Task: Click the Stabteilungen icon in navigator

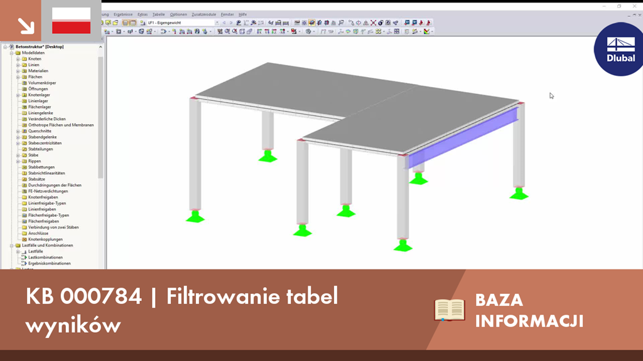Action: pyautogui.click(x=24, y=149)
